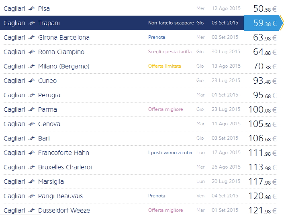Click the plane icon before Milano (Bergamo)
Screen dimensions: 284x215
pyautogui.click(x=32, y=66)
